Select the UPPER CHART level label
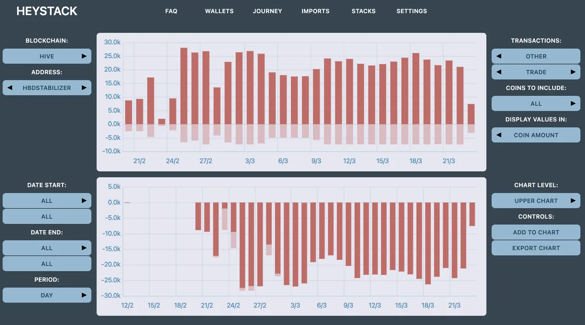The height and width of the screenshot is (325, 585). [536, 200]
